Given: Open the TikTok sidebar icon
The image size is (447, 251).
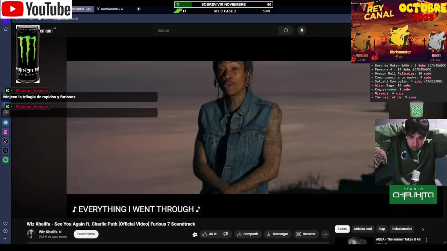Looking at the screenshot, I should (6, 141).
